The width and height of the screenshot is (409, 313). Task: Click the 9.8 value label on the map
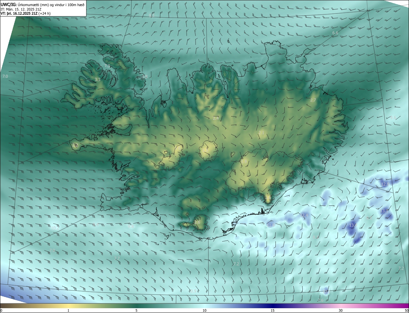pyautogui.click(x=130, y=226)
